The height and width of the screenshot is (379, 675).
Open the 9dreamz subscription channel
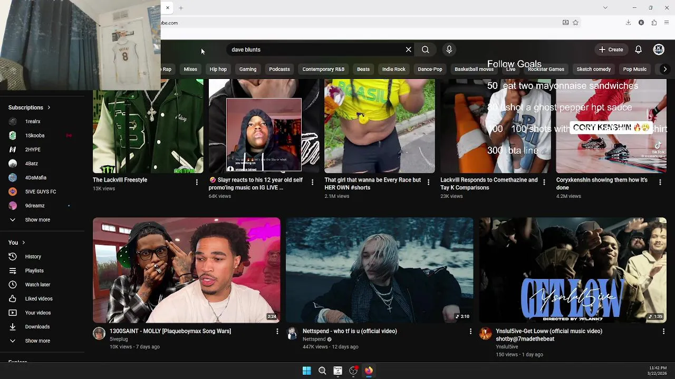[35, 206]
